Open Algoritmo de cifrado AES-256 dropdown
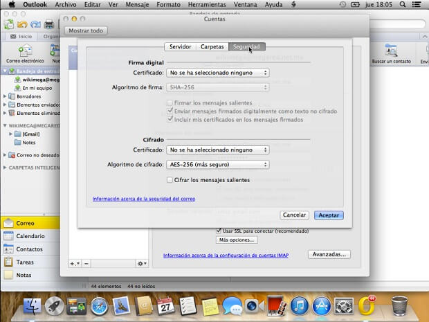 pos(218,165)
